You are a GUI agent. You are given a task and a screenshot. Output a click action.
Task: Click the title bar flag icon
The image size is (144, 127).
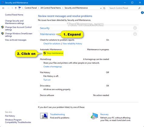[x=2, y=2]
